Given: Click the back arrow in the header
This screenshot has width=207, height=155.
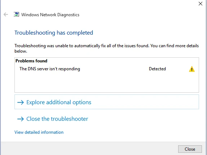Looking at the screenshot, I should [6, 14].
